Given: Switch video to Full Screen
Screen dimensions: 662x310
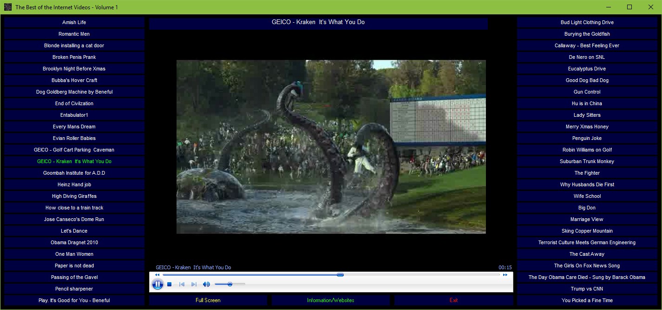Looking at the screenshot, I should tap(208, 300).
